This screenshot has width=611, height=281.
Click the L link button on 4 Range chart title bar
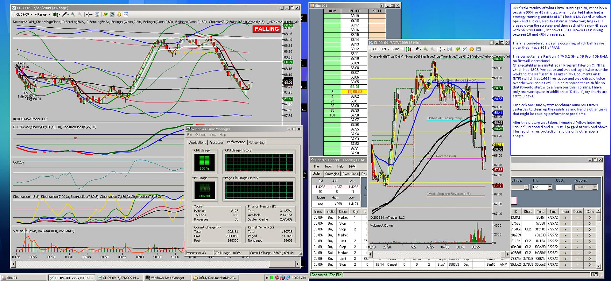(x=282, y=8)
